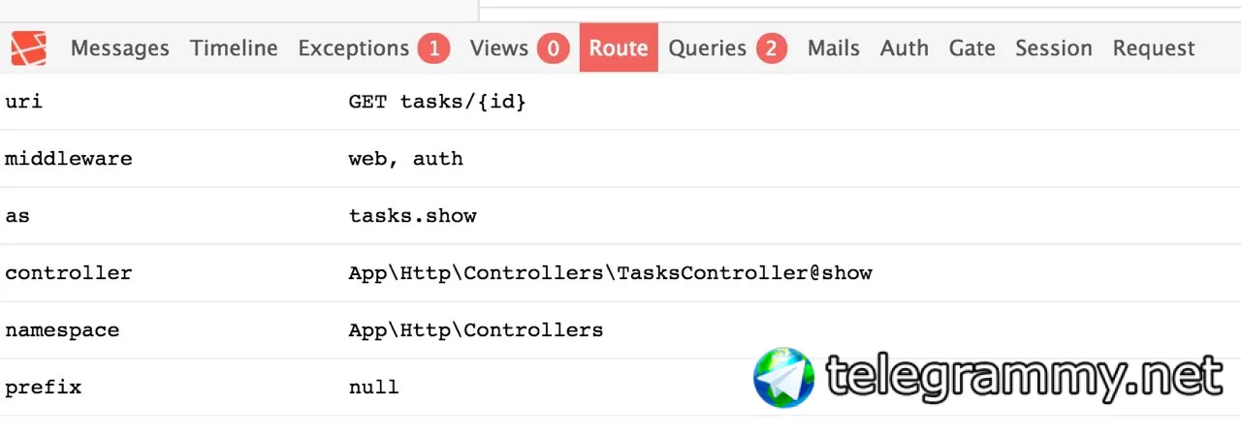Switch to the Timeline tab
The height and width of the screenshot is (436, 1241).
tap(234, 48)
